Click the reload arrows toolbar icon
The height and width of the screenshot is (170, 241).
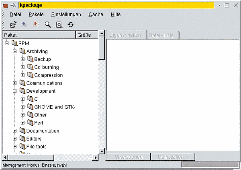71,25
